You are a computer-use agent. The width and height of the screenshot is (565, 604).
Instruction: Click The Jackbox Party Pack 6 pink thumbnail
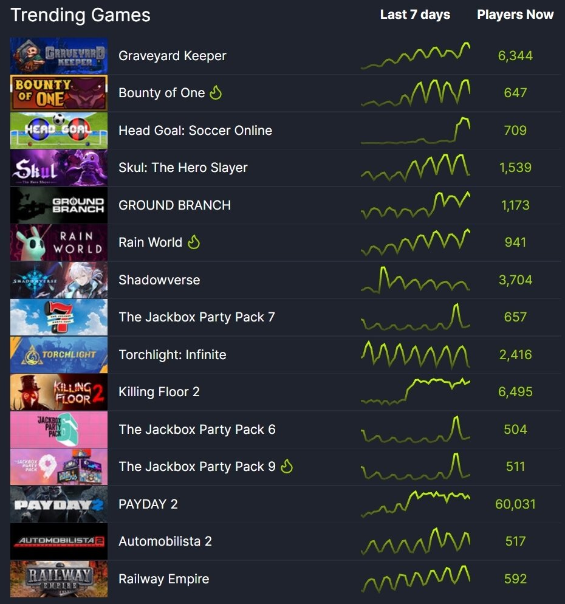(x=59, y=430)
